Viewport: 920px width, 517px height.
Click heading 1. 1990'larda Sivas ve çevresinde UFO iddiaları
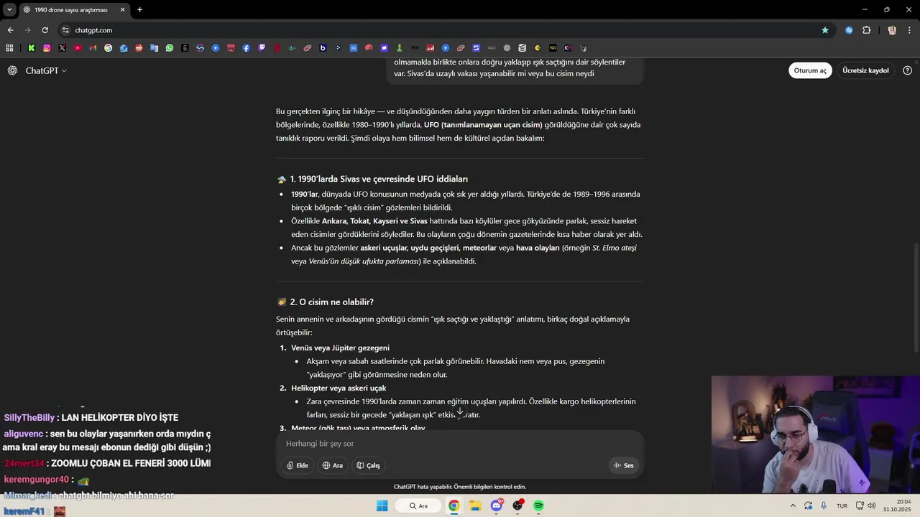coord(379,179)
